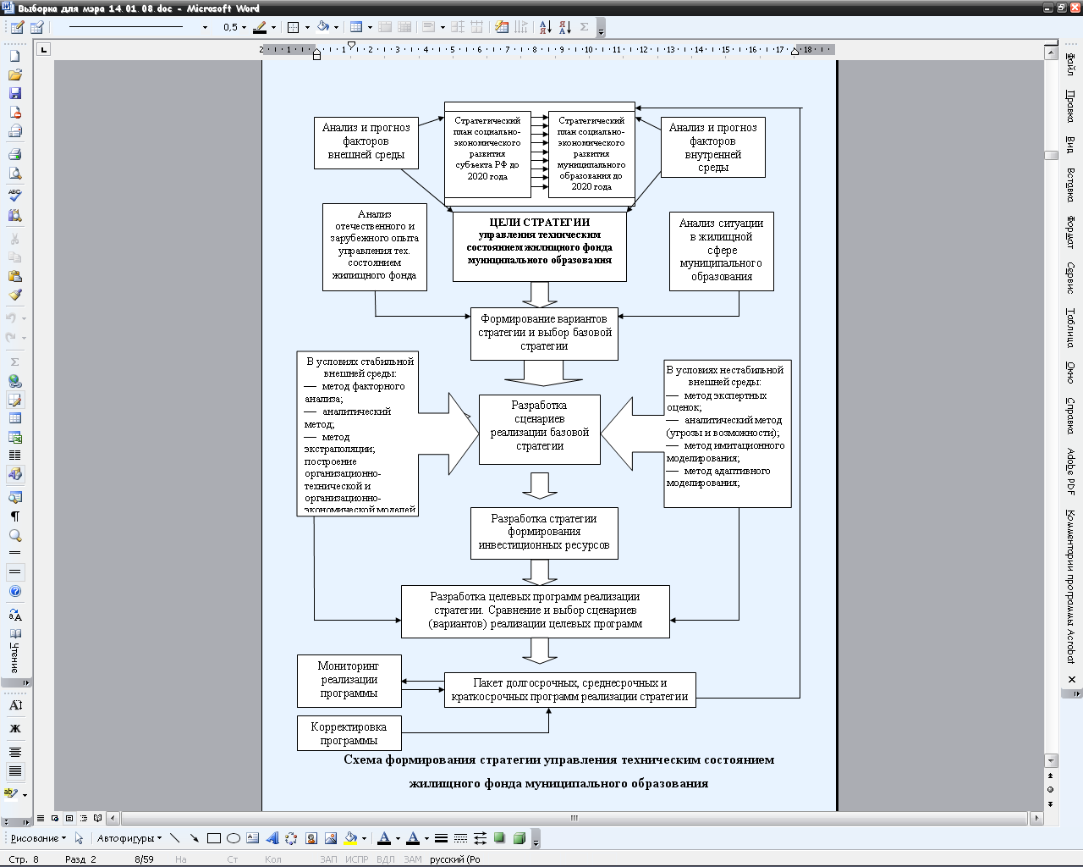Pick the Oval drawing tool
The width and height of the screenshot is (1083, 867).
pos(233,838)
